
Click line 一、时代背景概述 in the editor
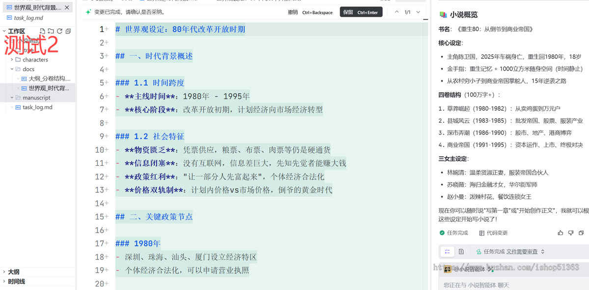[154, 56]
